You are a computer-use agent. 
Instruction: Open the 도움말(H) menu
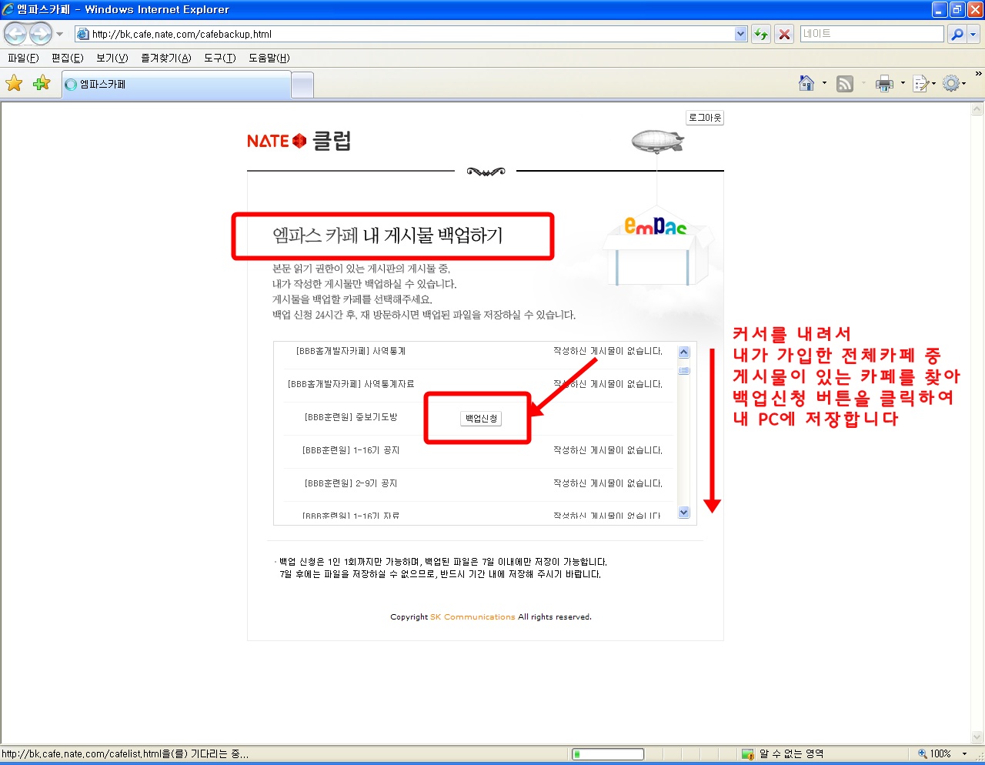269,58
